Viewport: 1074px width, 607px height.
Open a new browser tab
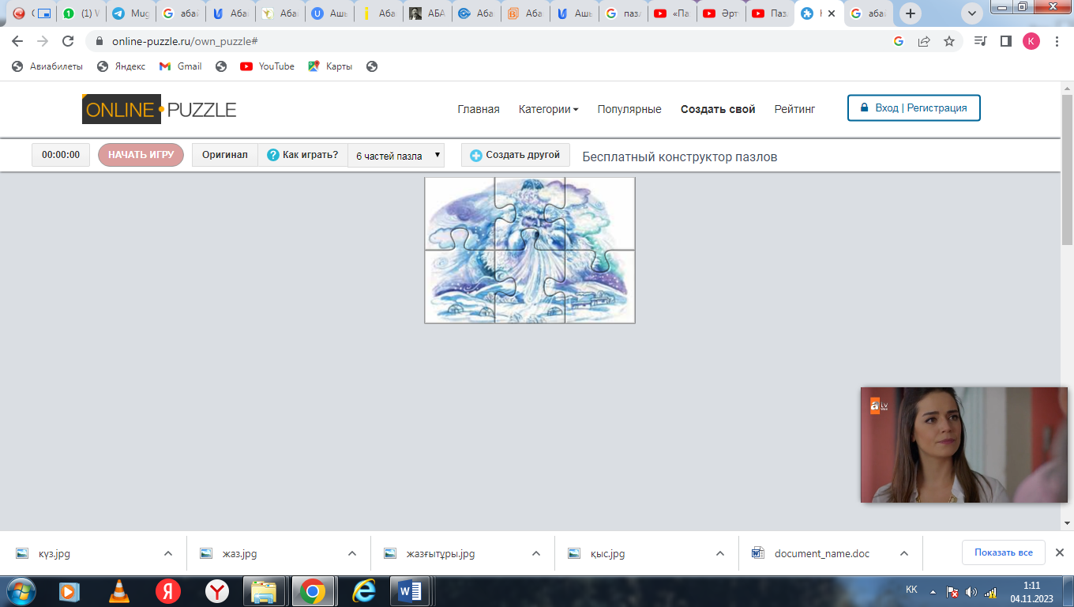pos(911,13)
